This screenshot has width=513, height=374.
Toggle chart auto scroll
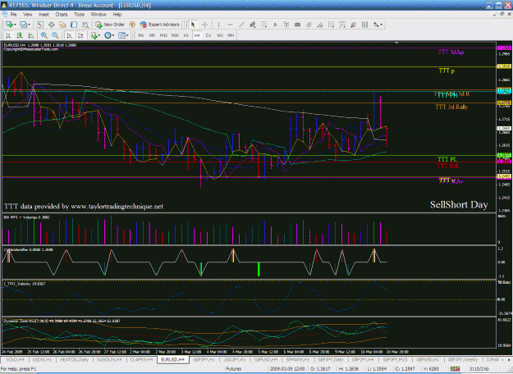(70, 35)
